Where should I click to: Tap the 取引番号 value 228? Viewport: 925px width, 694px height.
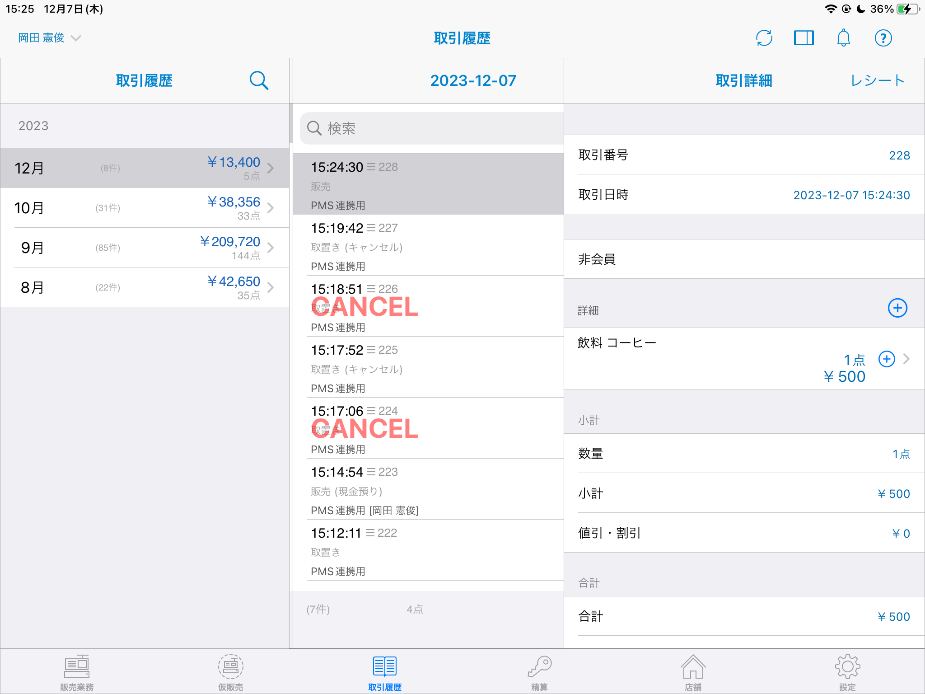click(899, 155)
